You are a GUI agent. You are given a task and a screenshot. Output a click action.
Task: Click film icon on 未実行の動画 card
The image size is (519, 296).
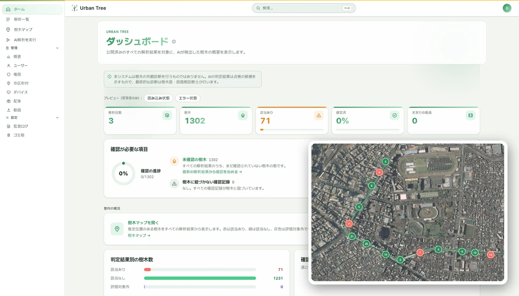[470, 115]
